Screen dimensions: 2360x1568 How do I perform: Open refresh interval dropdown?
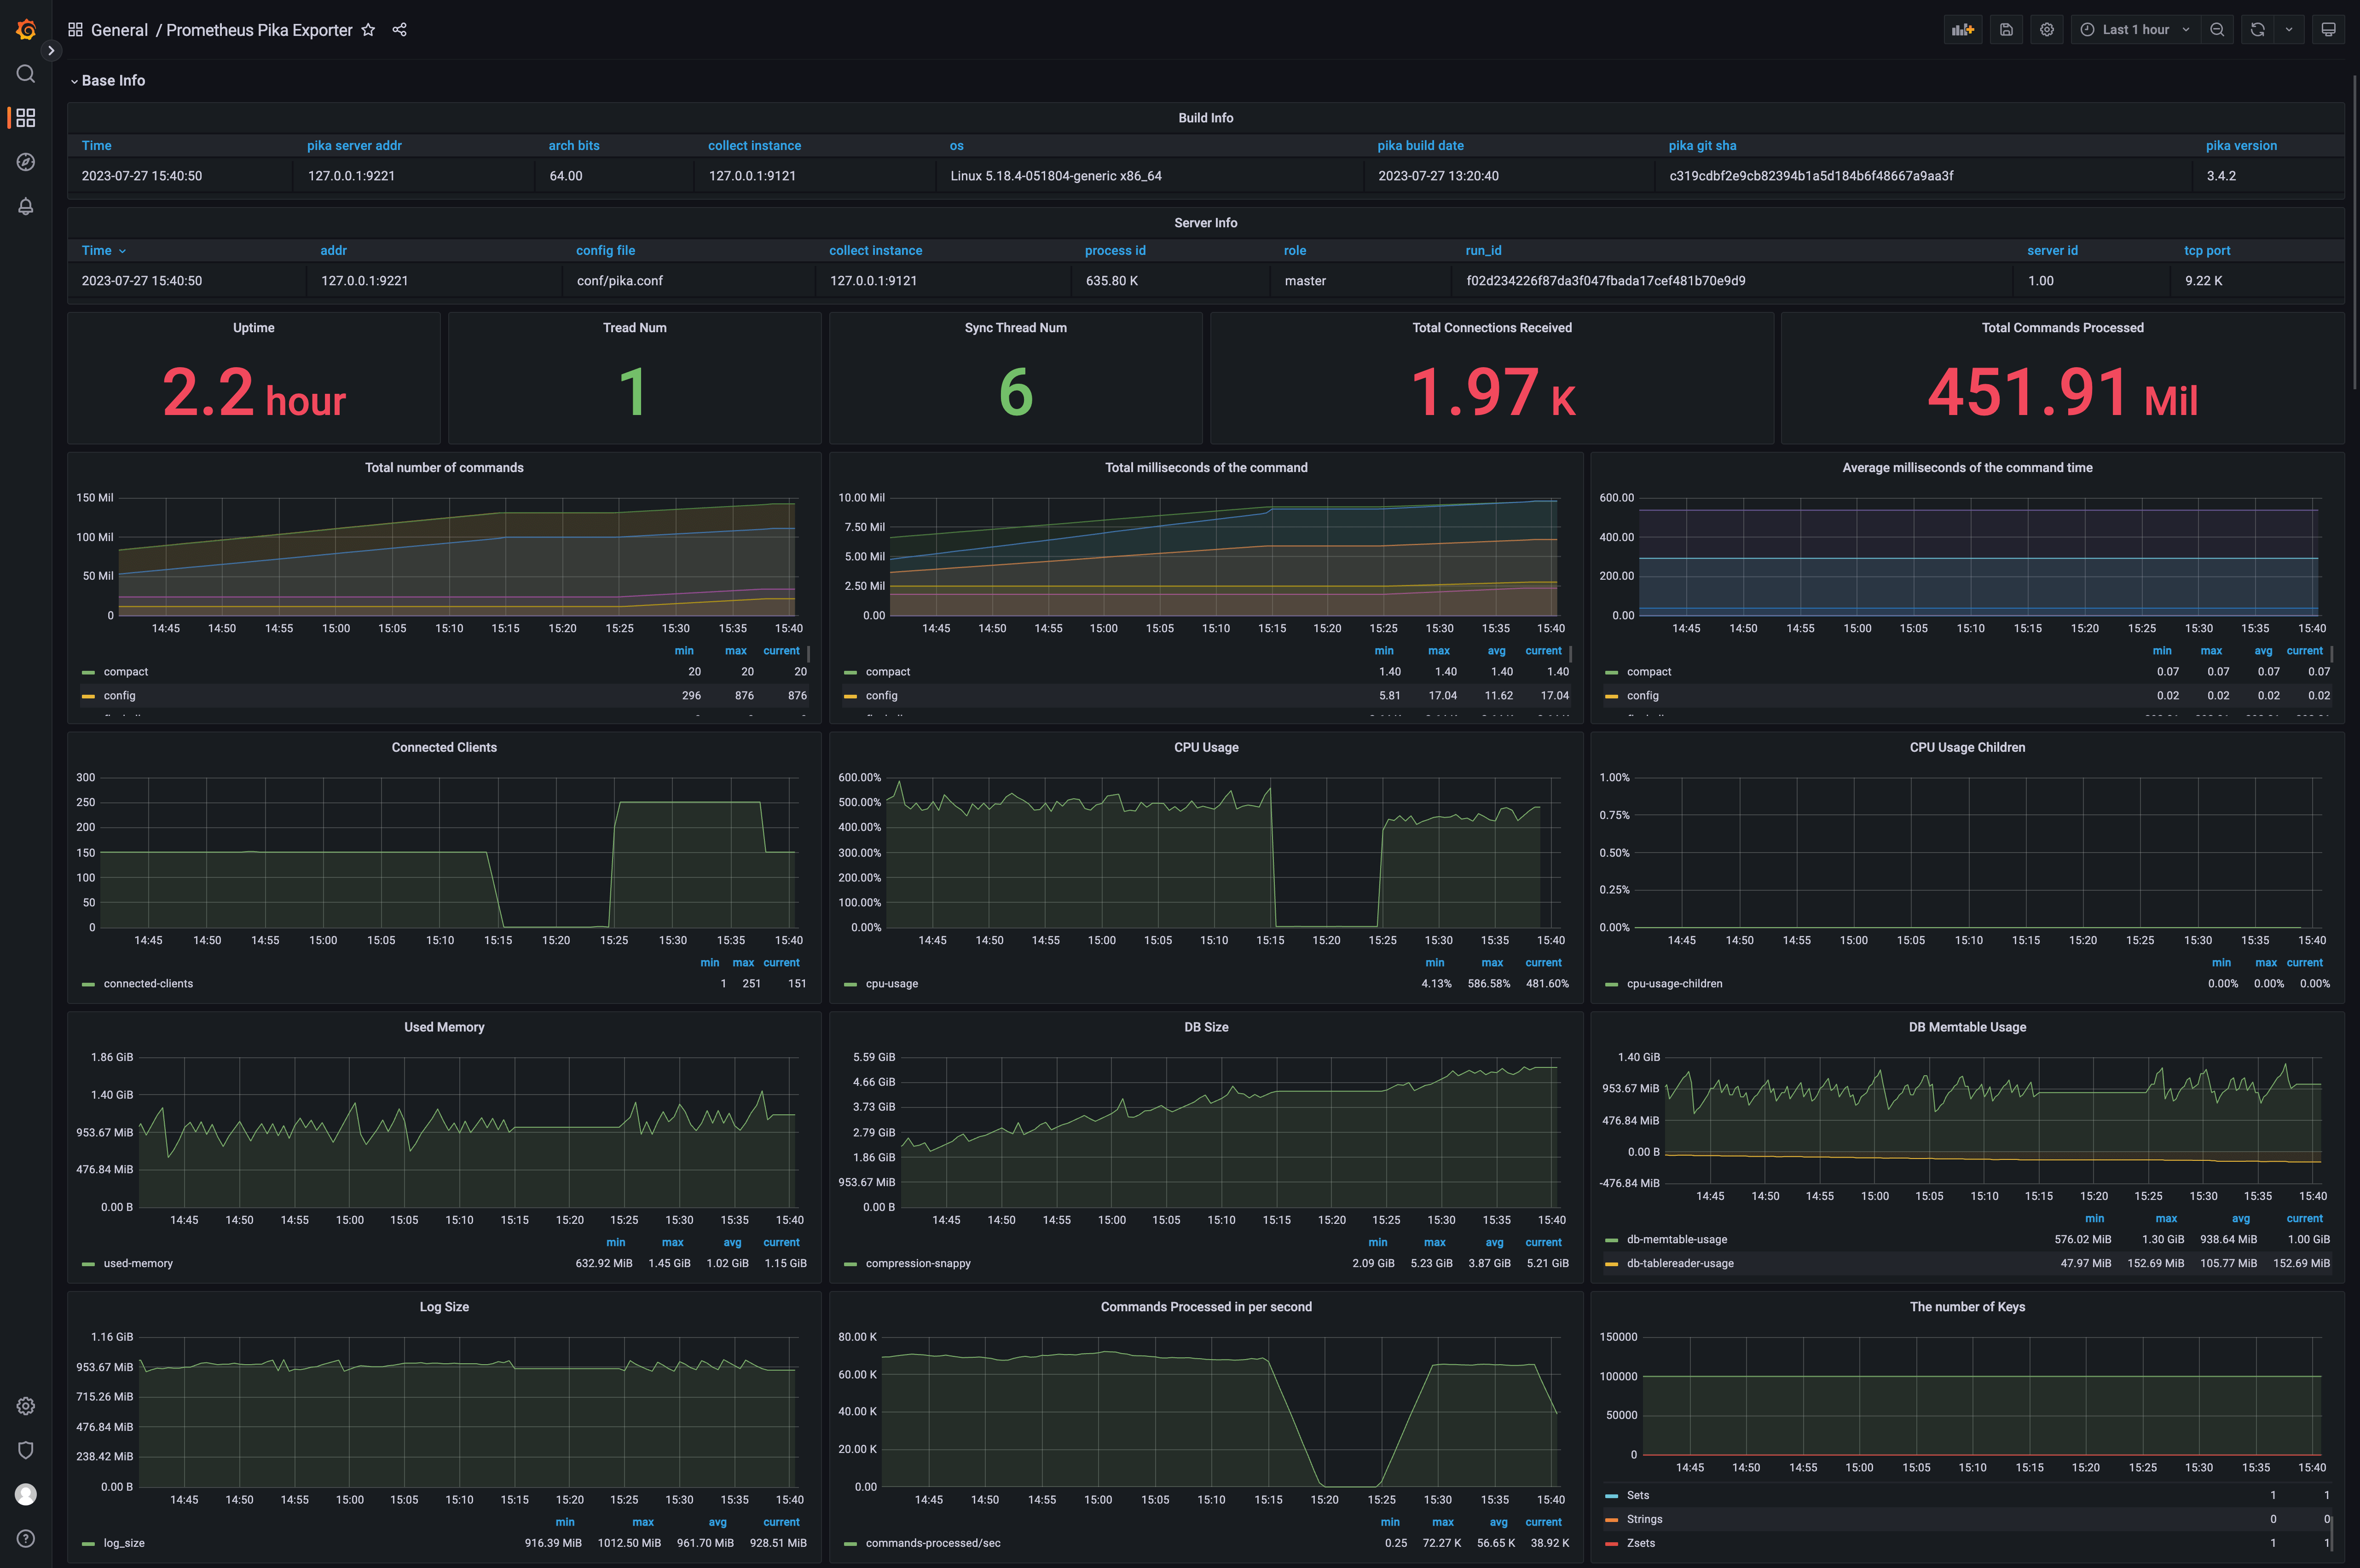coord(2289,30)
